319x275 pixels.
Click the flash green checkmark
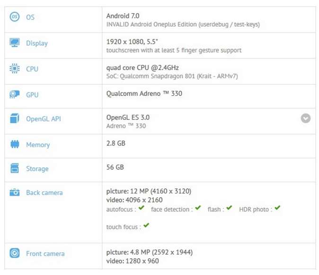tap(229, 208)
